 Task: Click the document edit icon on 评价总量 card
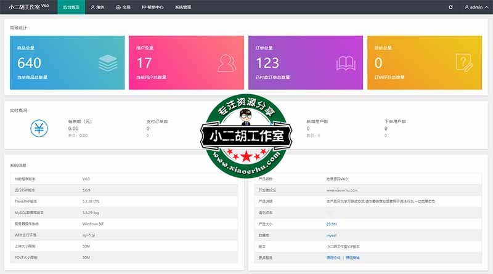tap(463, 62)
